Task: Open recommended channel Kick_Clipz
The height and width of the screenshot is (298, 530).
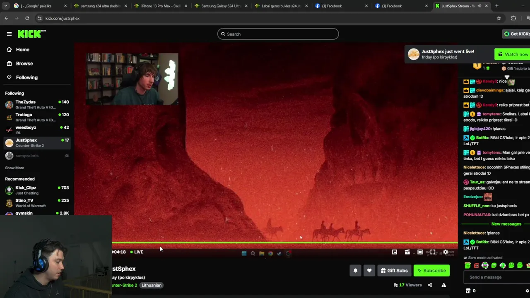Action: point(37,190)
